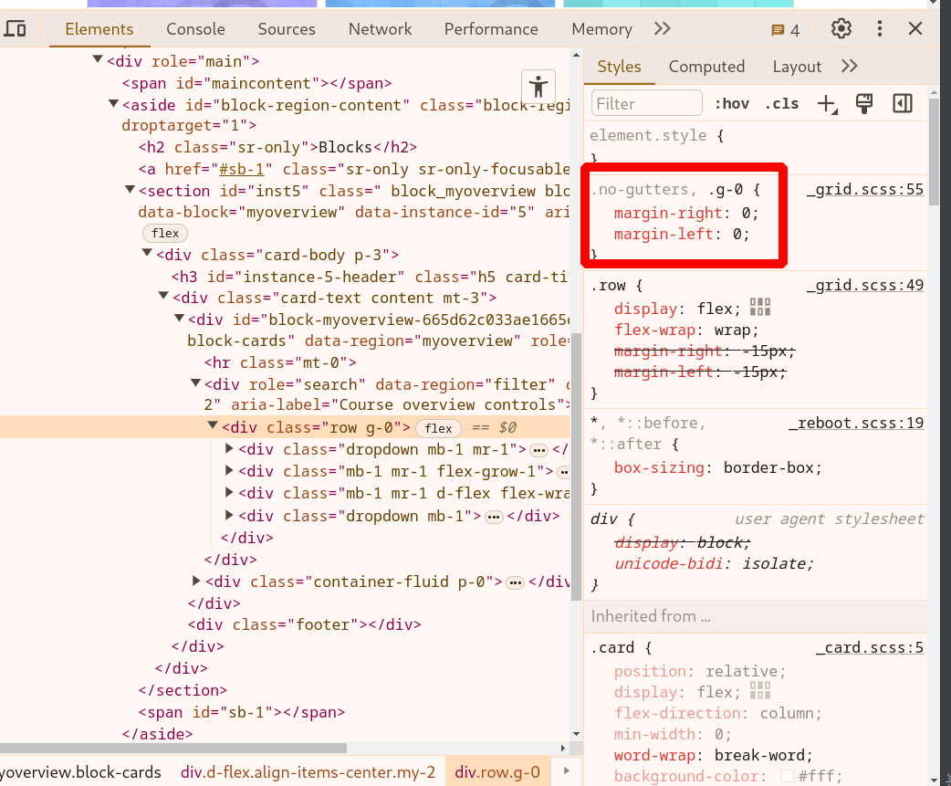Image resolution: width=951 pixels, height=786 pixels.
Task: Close the DevTools panel
Action: click(x=915, y=28)
